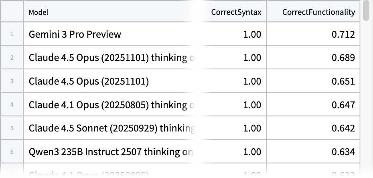Screen dimensions: 373x178
Task: Click the CorrectFunctionality column header
Action: coord(318,12)
